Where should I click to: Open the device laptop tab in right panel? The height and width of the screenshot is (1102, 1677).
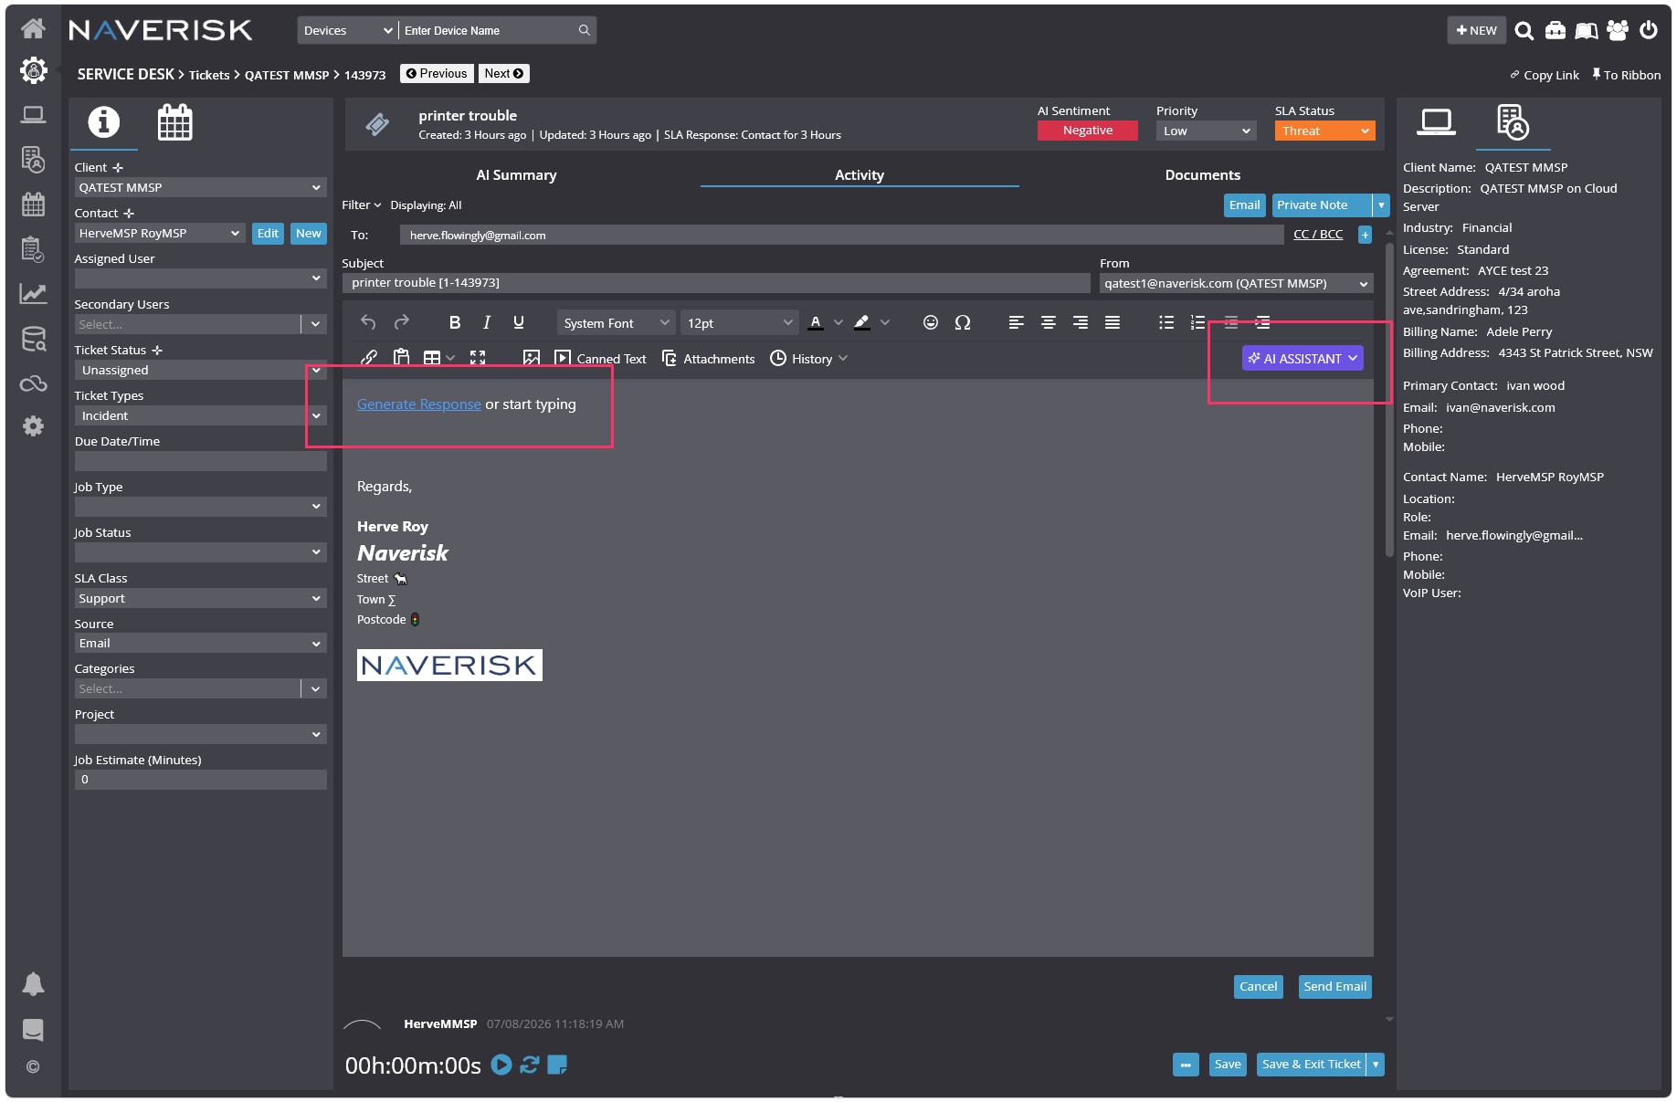click(1436, 121)
